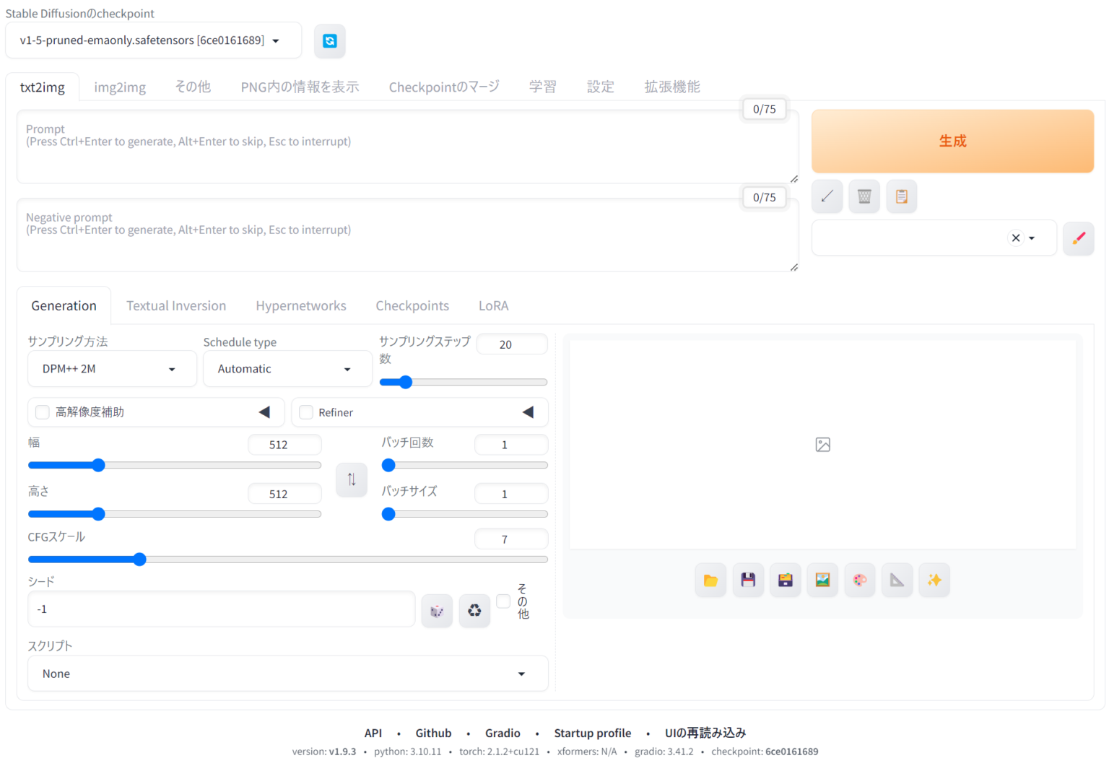Save the generated image with floppy icon

pyautogui.click(x=748, y=580)
